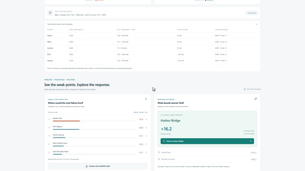Click the Coastal Road +5.3 pts value

[x=254, y=153]
